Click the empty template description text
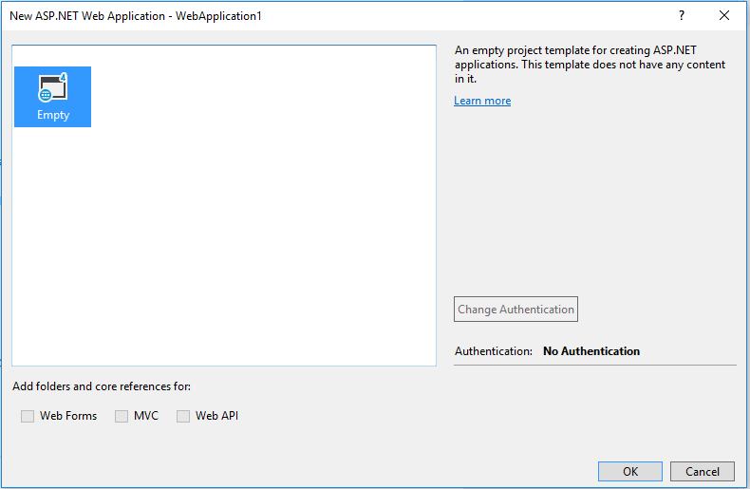This screenshot has height=489, width=750. coord(590,65)
